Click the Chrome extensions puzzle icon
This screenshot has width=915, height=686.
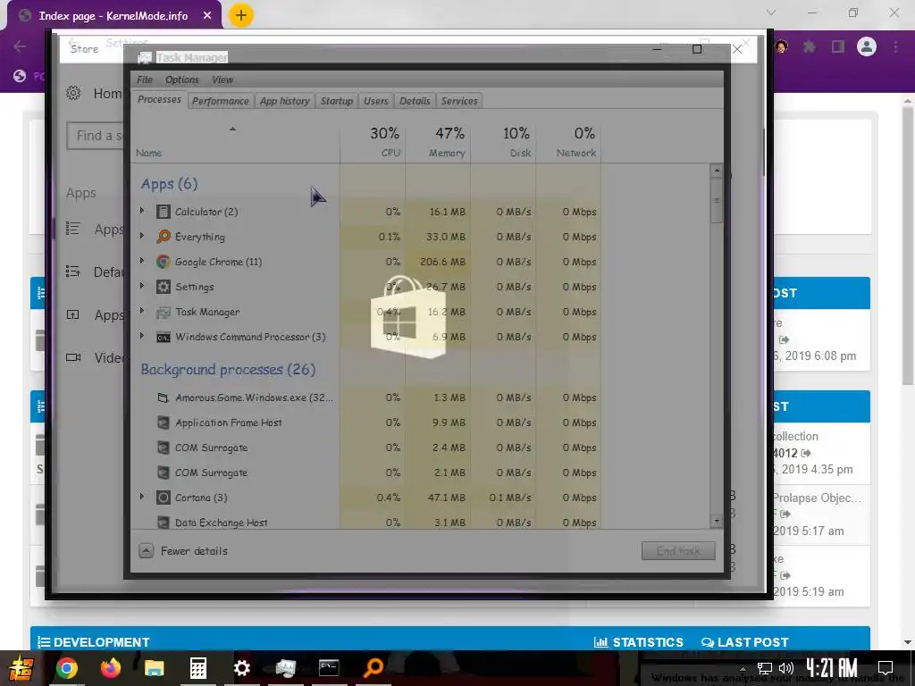click(809, 46)
